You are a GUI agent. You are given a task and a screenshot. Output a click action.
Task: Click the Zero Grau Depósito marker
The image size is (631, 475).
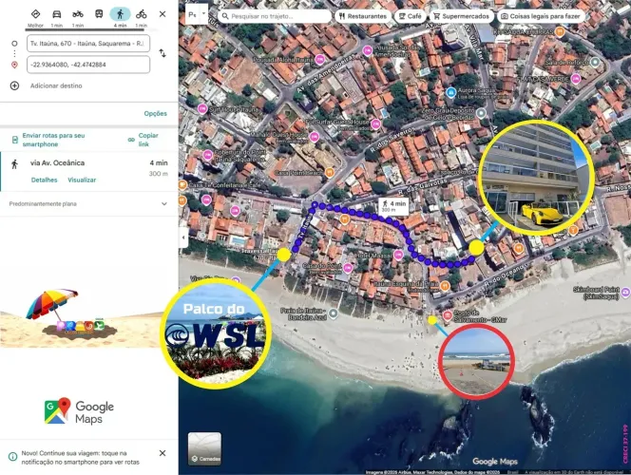point(481,113)
